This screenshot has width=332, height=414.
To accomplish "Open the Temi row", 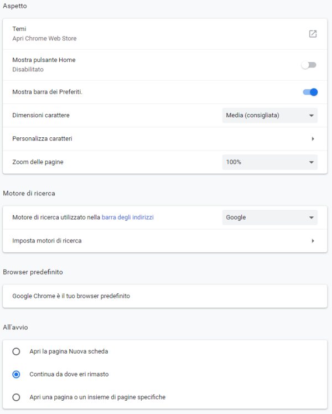I will 165,34.
